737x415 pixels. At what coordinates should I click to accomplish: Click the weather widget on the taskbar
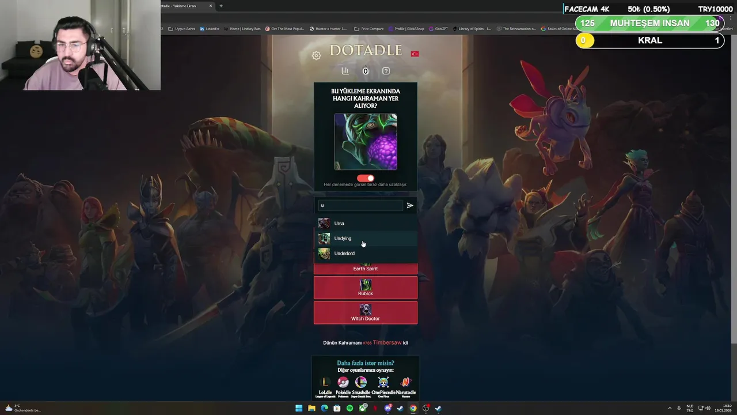23,408
